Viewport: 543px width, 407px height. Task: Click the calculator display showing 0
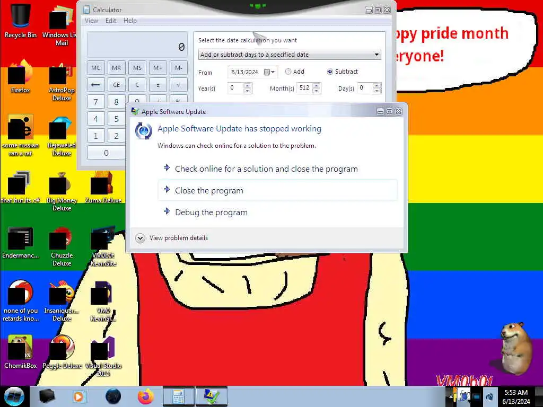(x=137, y=45)
